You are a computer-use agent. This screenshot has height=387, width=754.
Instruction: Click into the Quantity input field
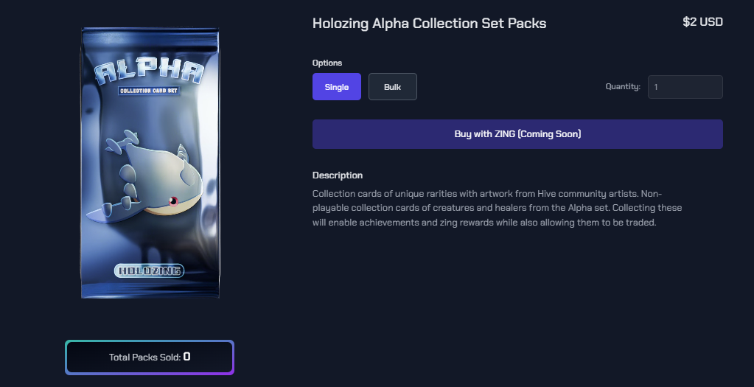tap(685, 87)
